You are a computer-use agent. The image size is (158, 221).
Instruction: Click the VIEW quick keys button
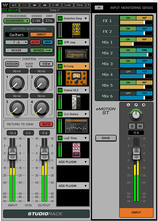[x=46, y=64]
